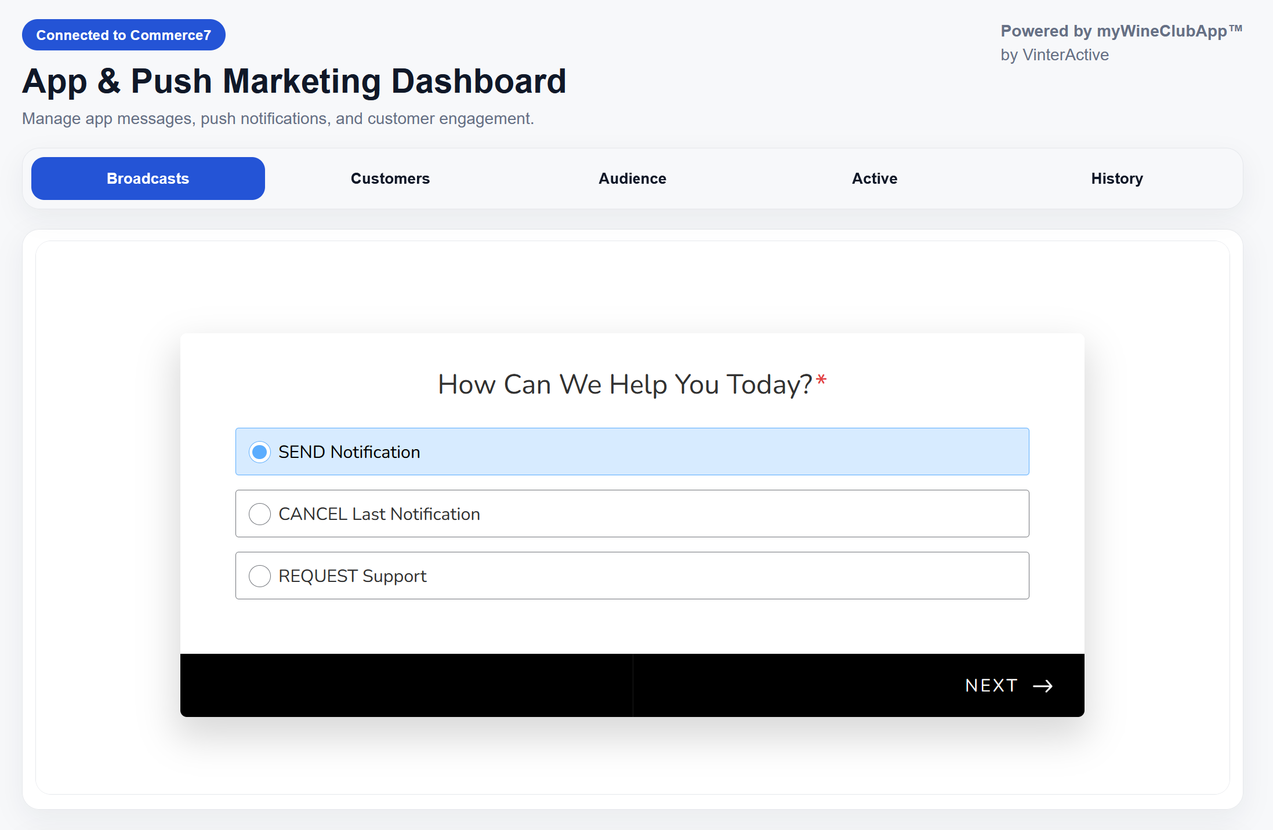
Task: Click the by VinterActive text
Action: [1054, 54]
